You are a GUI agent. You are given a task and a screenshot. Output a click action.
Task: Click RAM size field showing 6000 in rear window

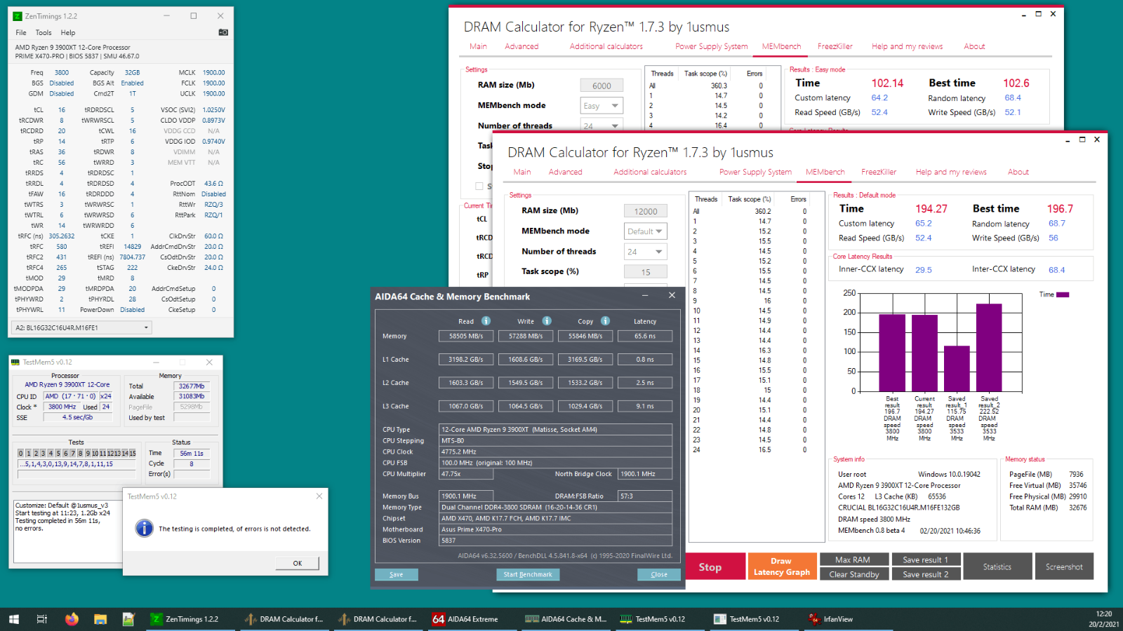point(602,86)
